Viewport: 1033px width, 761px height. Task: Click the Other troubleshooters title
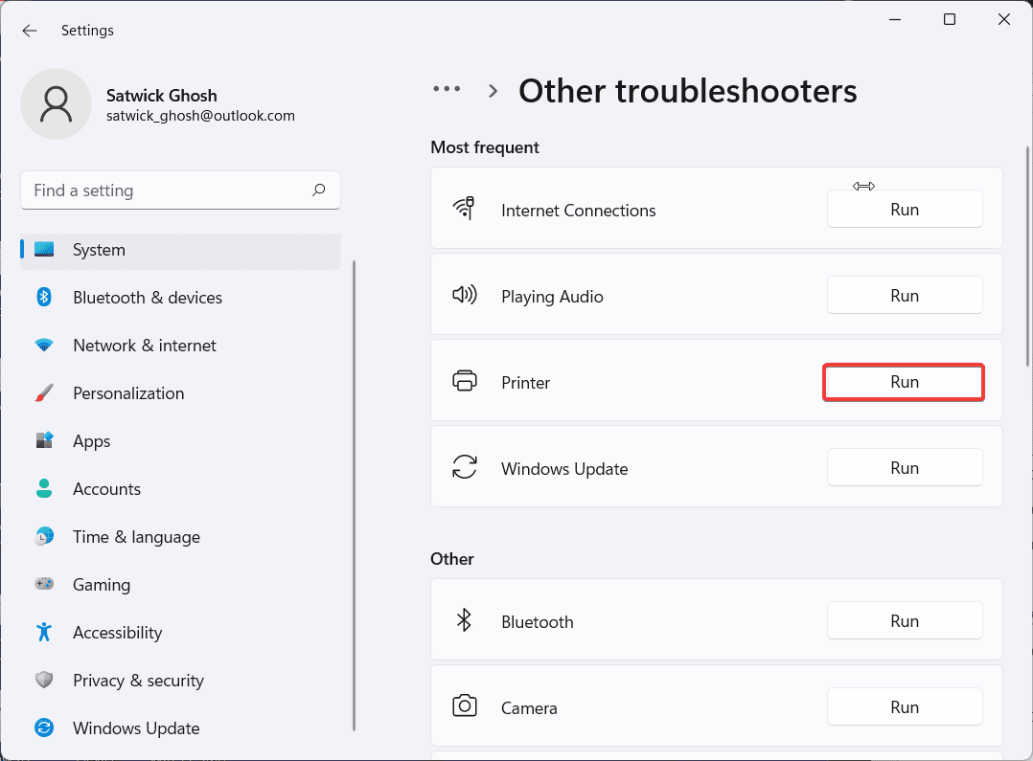(688, 91)
